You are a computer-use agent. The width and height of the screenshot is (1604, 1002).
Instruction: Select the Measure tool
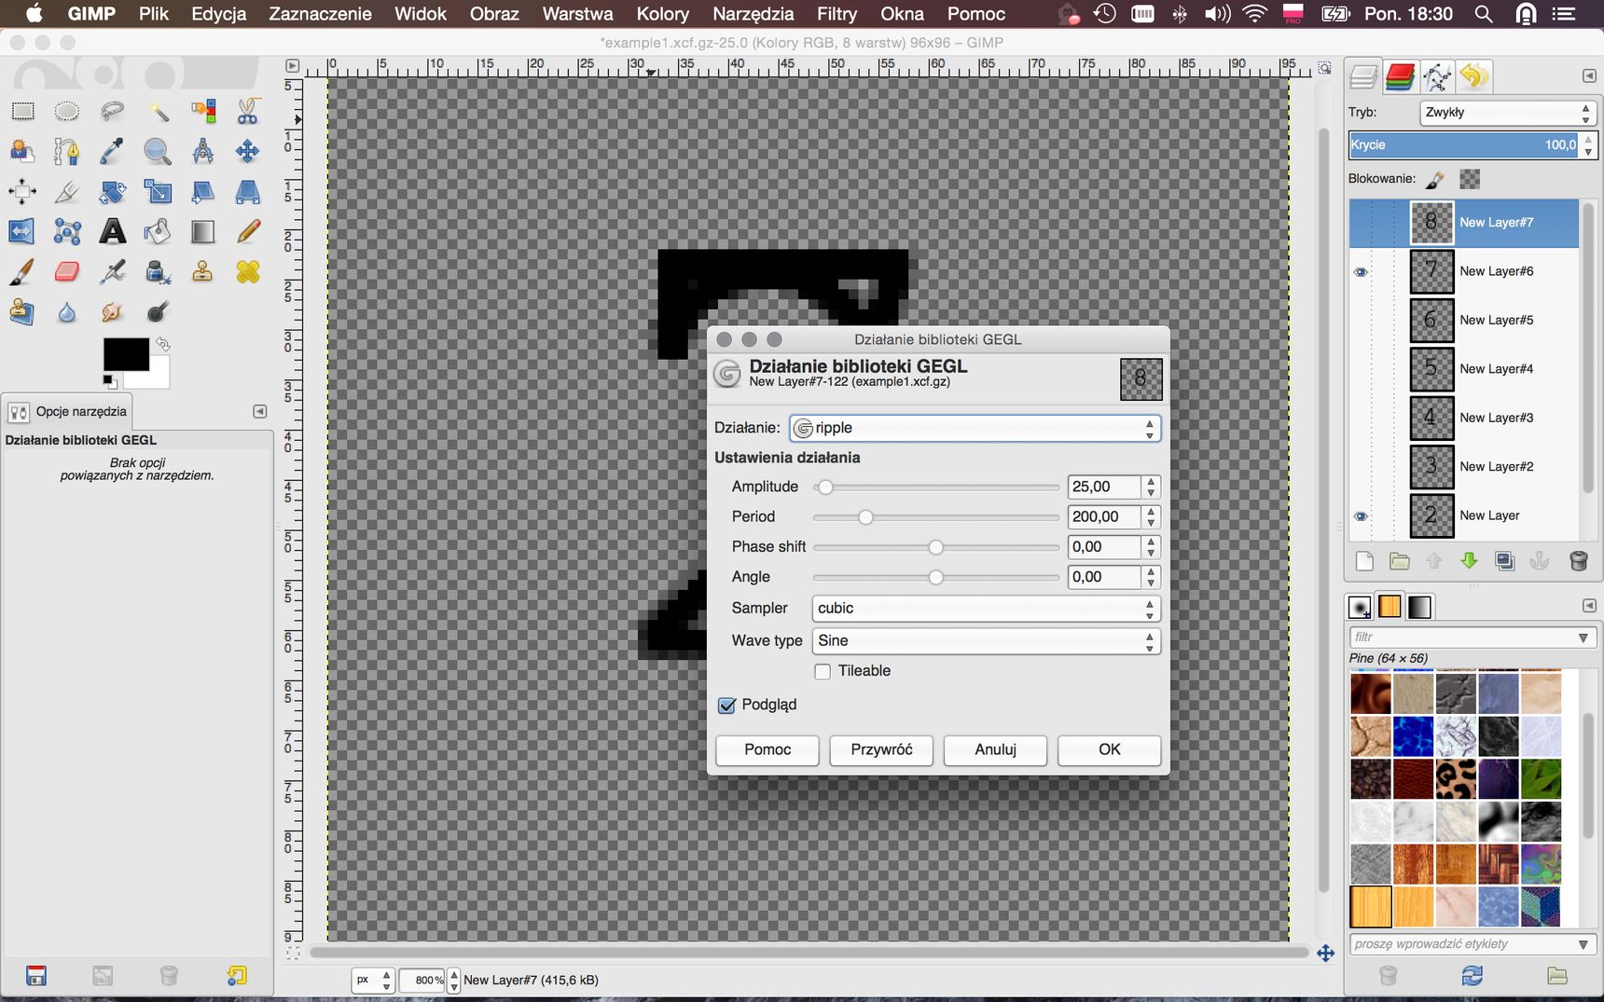202,151
